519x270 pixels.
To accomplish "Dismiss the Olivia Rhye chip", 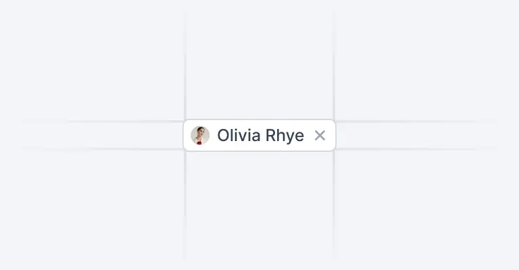I will [x=320, y=136].
